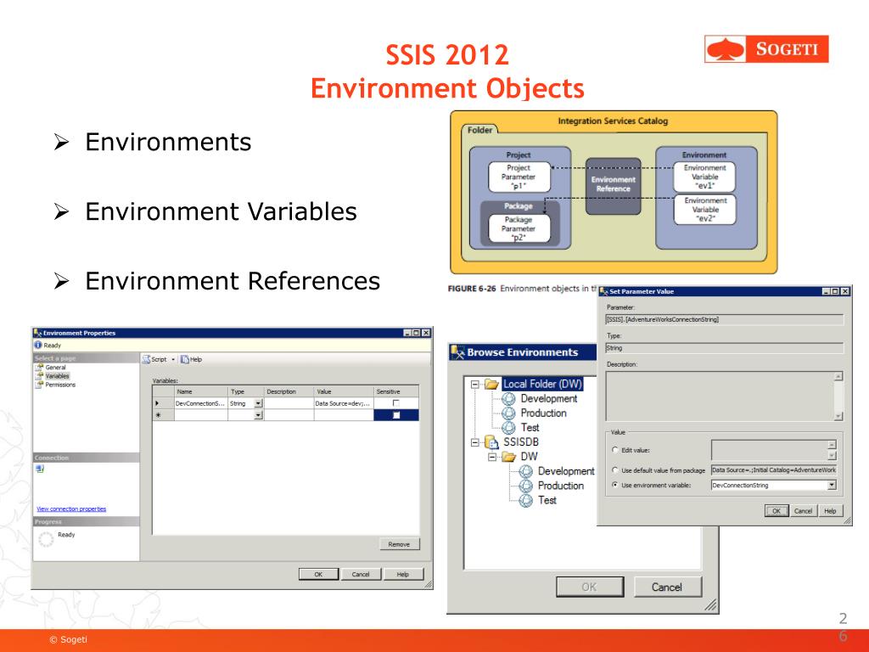Viewport: 869px width, 652px height.
Task: Click the Sensitive column header
Action: click(x=396, y=391)
